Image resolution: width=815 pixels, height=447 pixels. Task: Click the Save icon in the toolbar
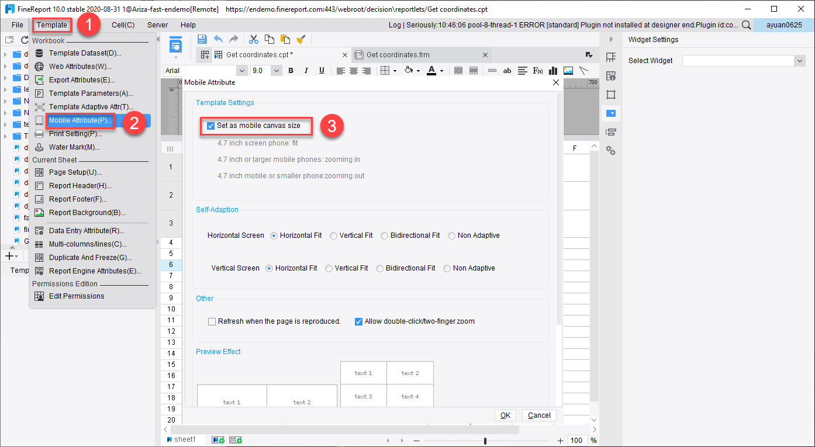(202, 39)
